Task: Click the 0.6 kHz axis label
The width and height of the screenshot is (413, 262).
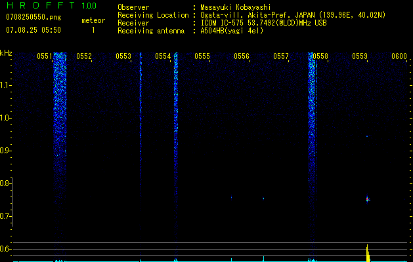Action: click(5, 249)
